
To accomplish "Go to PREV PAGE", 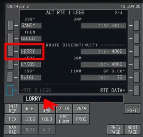I will click(x=115, y=129).
